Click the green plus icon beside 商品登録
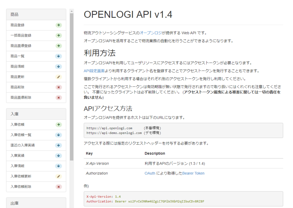 [x=59, y=25]
